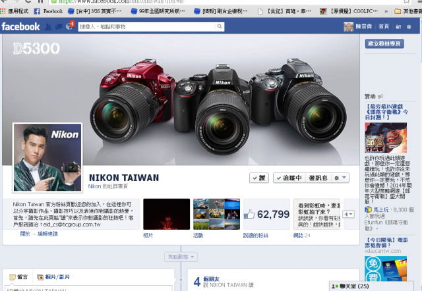Click the Facebook logo
Screen dimensions: 422x291
pos(20,26)
